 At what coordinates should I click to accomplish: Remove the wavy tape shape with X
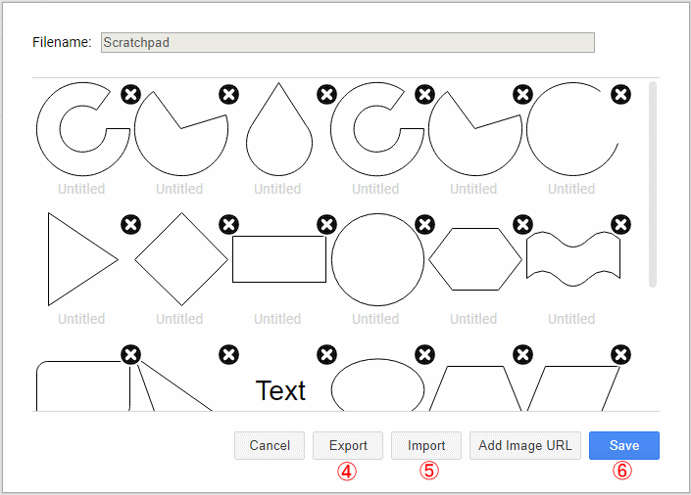coord(620,225)
